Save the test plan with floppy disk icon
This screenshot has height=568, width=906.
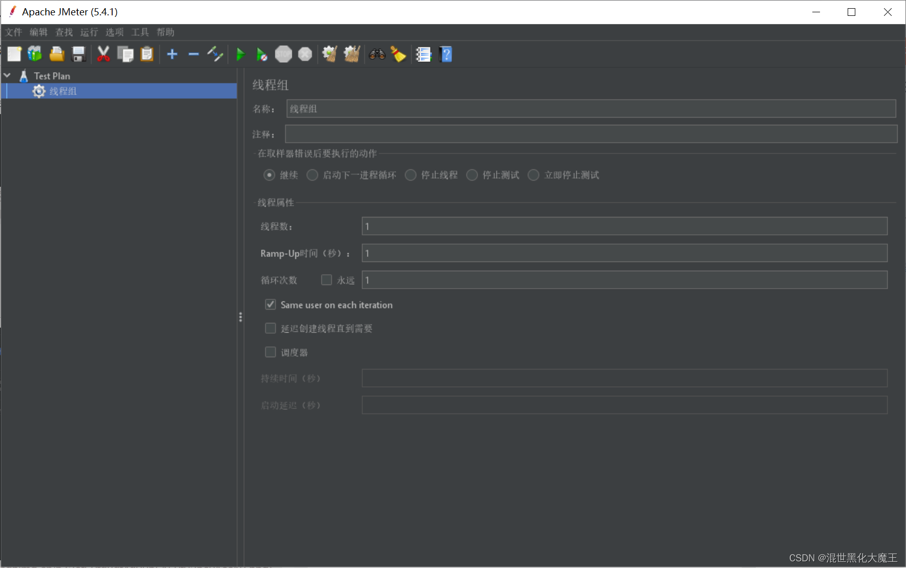click(x=78, y=54)
